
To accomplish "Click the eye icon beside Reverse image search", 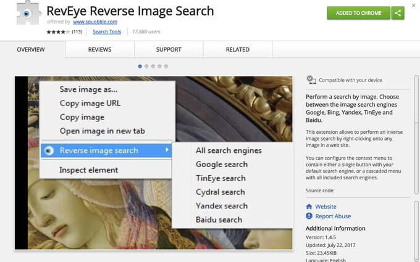I will pyautogui.click(x=49, y=150).
